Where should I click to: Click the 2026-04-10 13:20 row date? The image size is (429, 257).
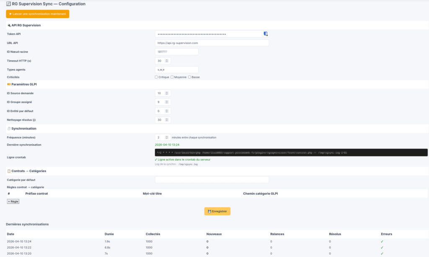[19, 254]
